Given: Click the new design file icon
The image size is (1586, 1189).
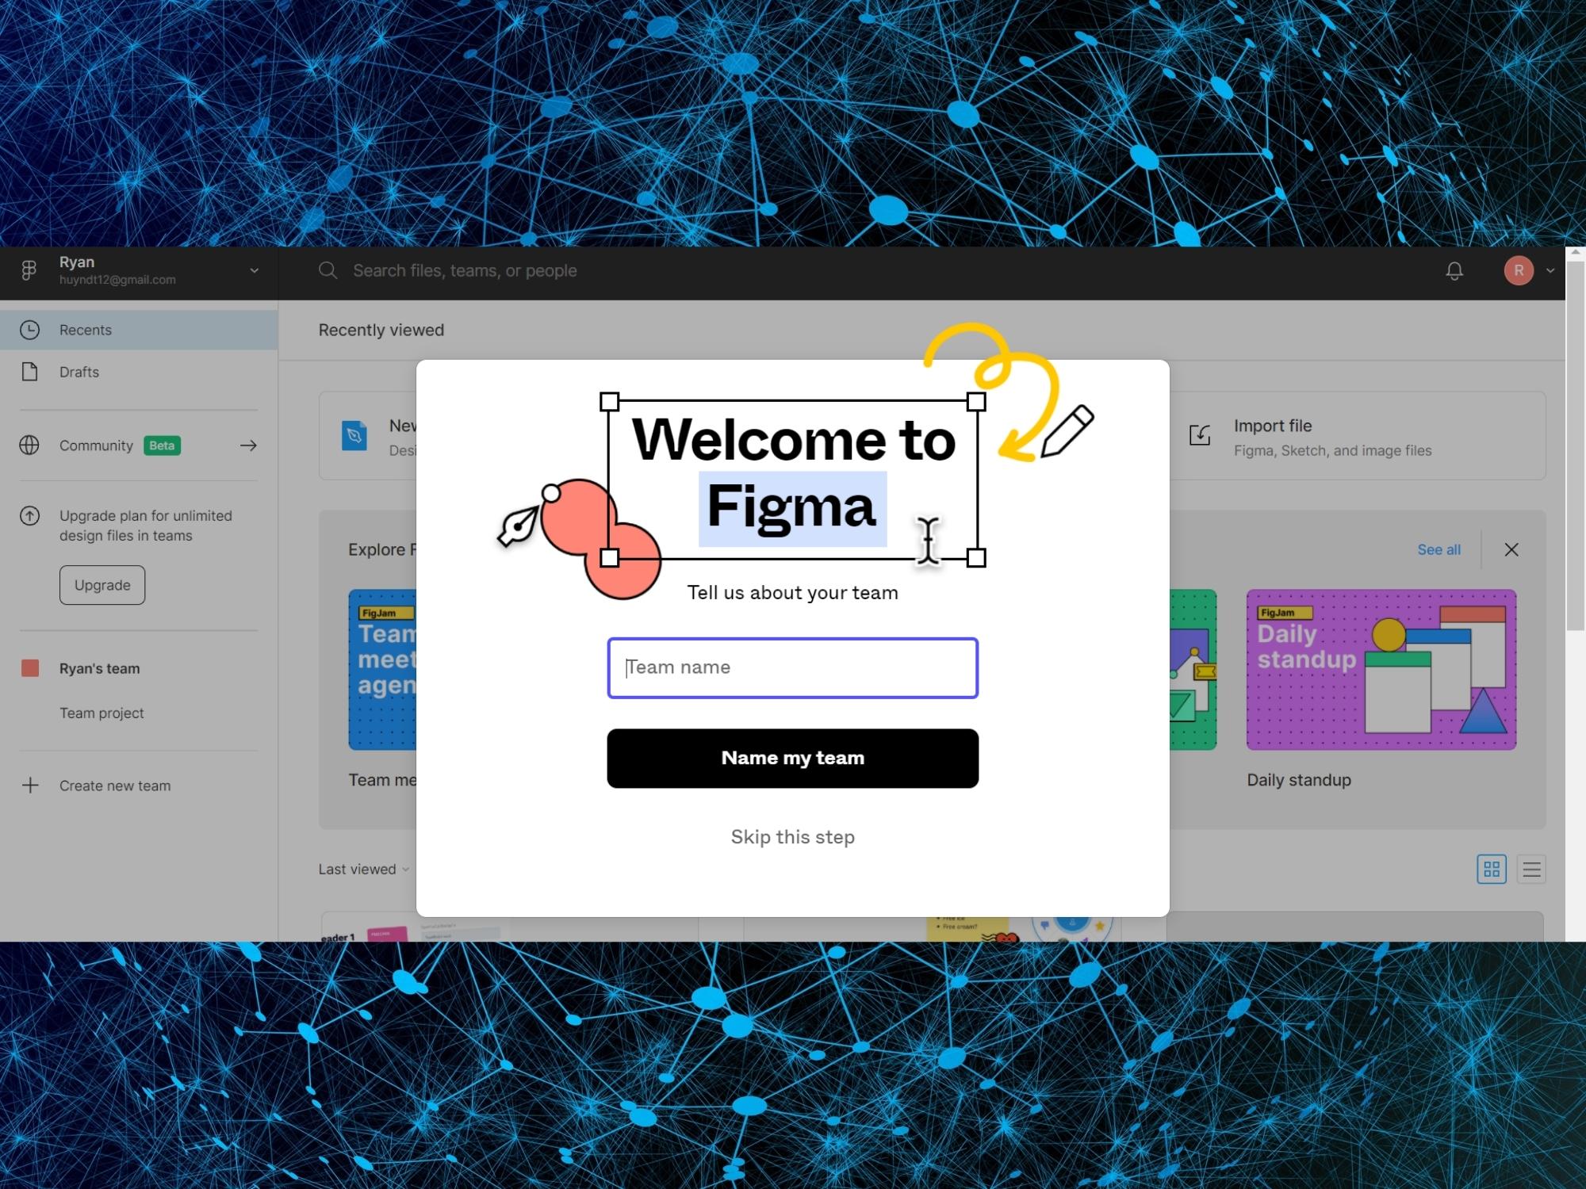Looking at the screenshot, I should click(354, 436).
